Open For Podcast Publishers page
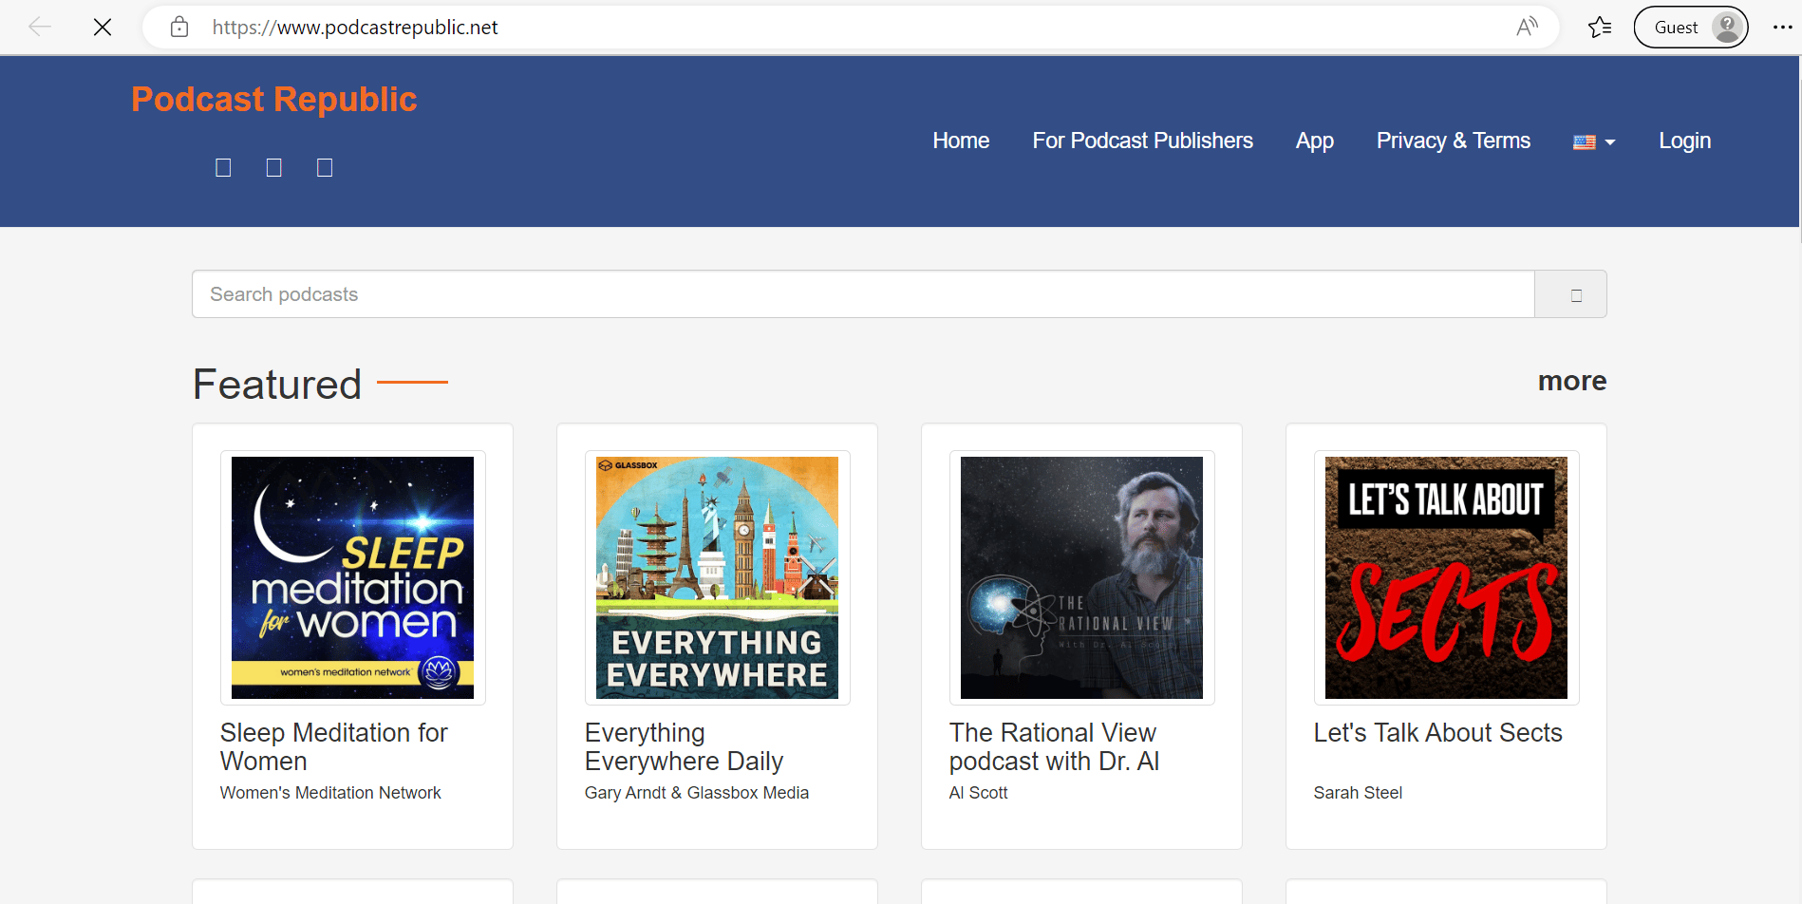The width and height of the screenshot is (1802, 904). [1143, 141]
